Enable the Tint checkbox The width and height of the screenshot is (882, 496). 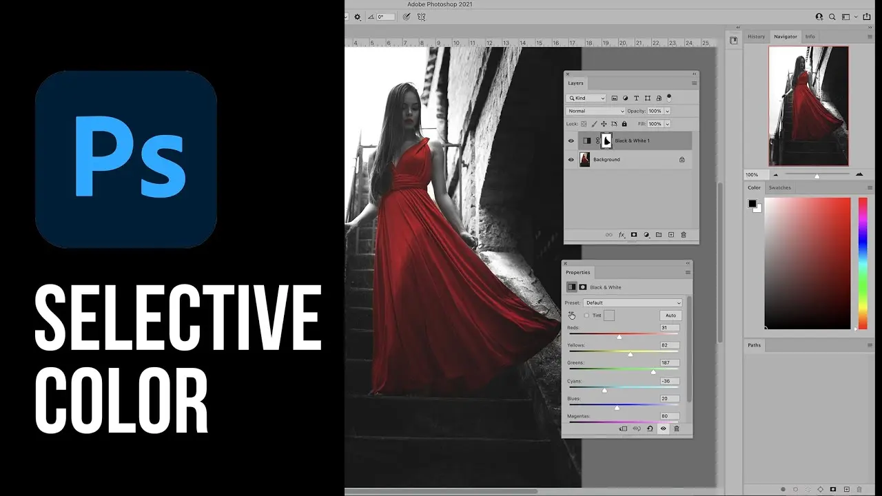(586, 316)
